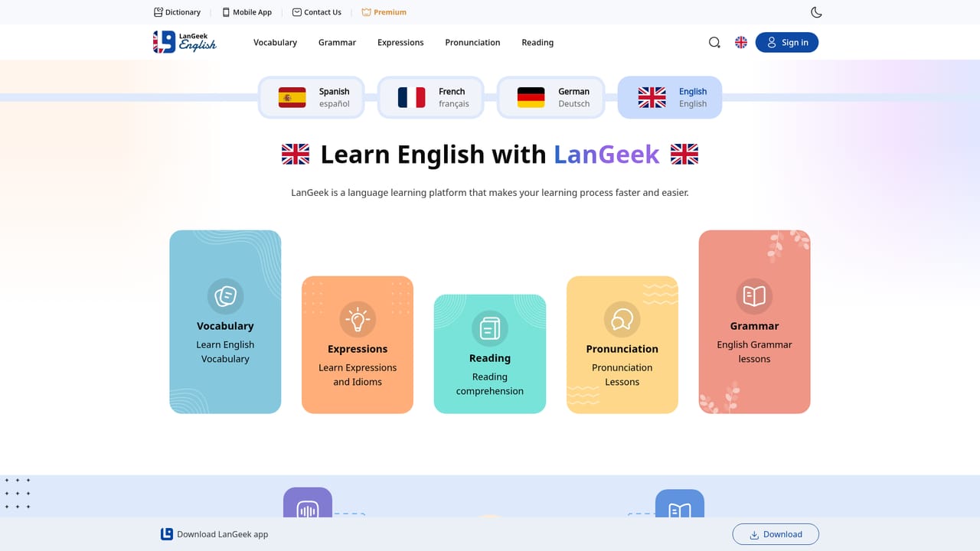Viewport: 980px width, 551px height.
Task: Open the Reading menu
Action: tap(537, 43)
